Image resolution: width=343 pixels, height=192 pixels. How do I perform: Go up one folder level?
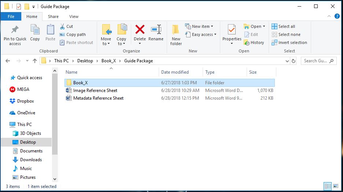pyautogui.click(x=35, y=61)
